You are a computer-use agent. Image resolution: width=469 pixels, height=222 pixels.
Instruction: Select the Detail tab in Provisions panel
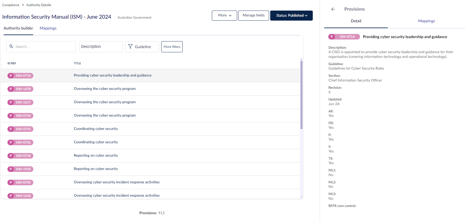pyautogui.click(x=356, y=21)
